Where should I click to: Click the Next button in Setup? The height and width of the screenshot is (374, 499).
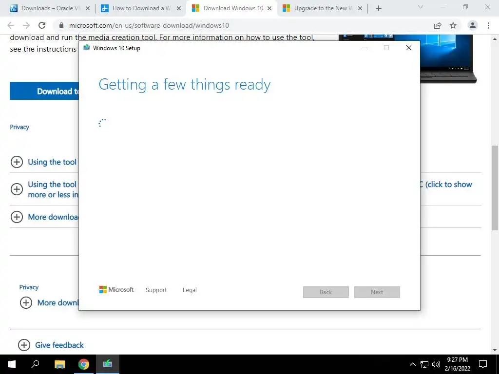tap(377, 292)
